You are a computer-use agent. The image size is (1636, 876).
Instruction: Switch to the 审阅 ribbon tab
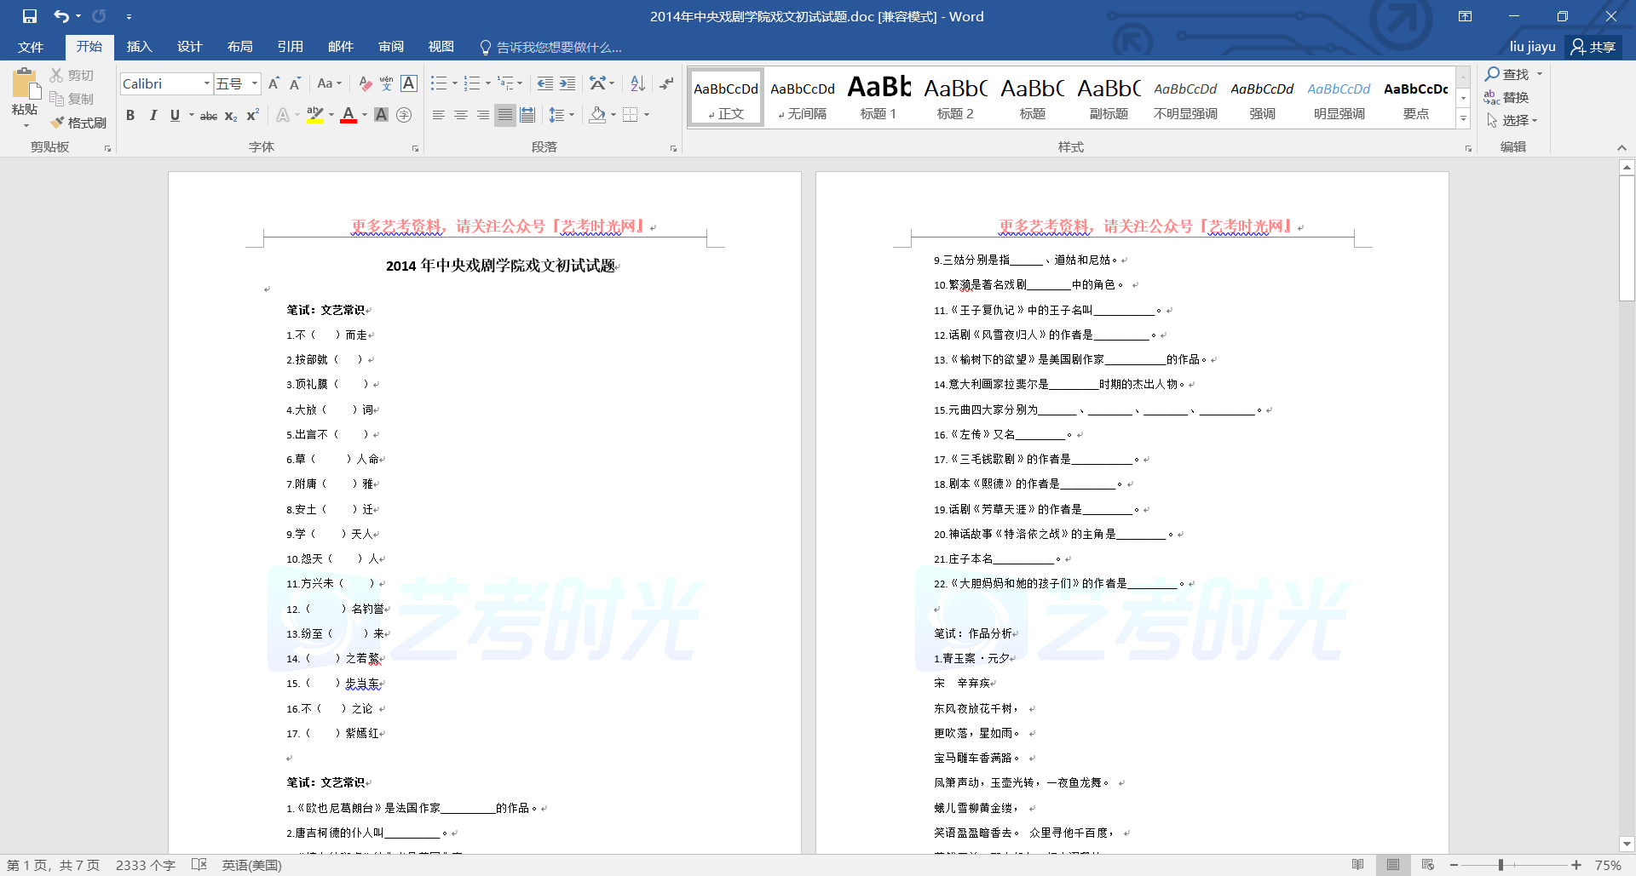tap(391, 47)
